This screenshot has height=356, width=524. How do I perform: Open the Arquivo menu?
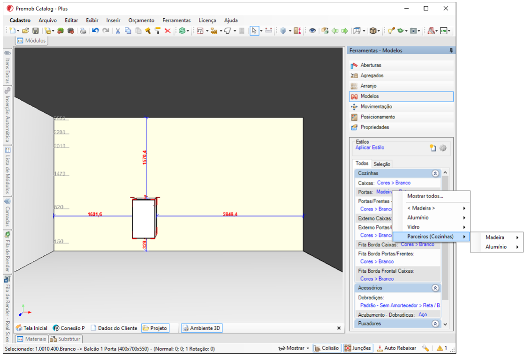[x=47, y=20]
